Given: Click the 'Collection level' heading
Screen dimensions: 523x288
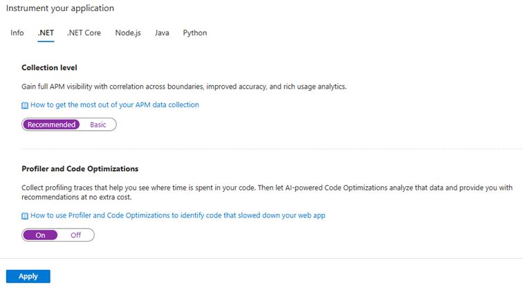Looking at the screenshot, I should (49, 68).
